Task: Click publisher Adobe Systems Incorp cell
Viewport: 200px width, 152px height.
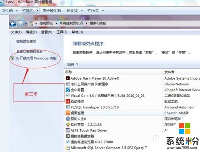Action: click(x=182, y=78)
